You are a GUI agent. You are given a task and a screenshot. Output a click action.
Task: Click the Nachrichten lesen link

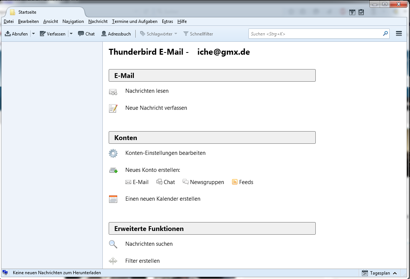(x=147, y=91)
